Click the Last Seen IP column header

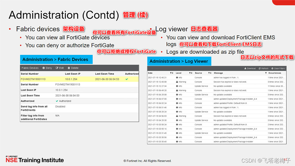tap(73, 74)
